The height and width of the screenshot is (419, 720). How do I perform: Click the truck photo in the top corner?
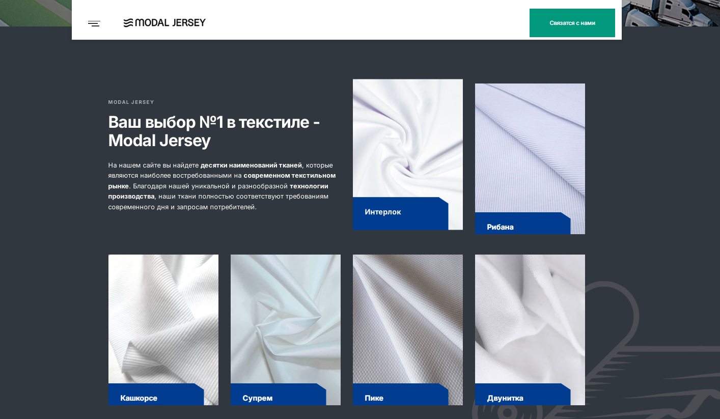[x=671, y=13]
